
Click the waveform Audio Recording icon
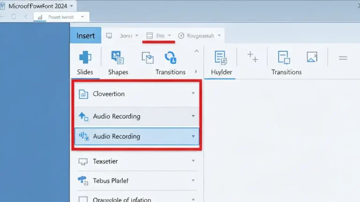[84, 136]
